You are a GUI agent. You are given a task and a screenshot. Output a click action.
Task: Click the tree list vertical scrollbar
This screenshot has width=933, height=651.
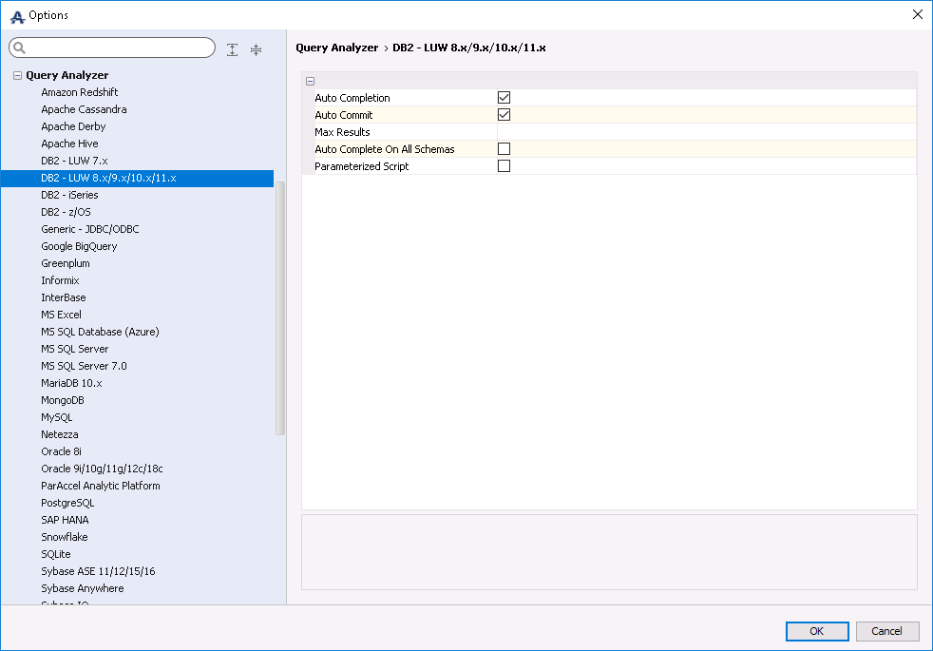click(279, 304)
